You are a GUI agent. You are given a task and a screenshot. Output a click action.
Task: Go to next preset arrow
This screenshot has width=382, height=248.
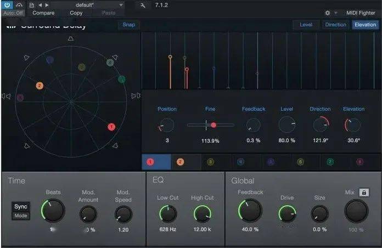tap(46, 5)
